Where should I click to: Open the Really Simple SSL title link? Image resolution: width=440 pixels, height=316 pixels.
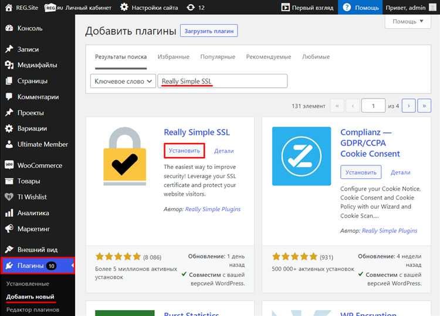[197, 132]
